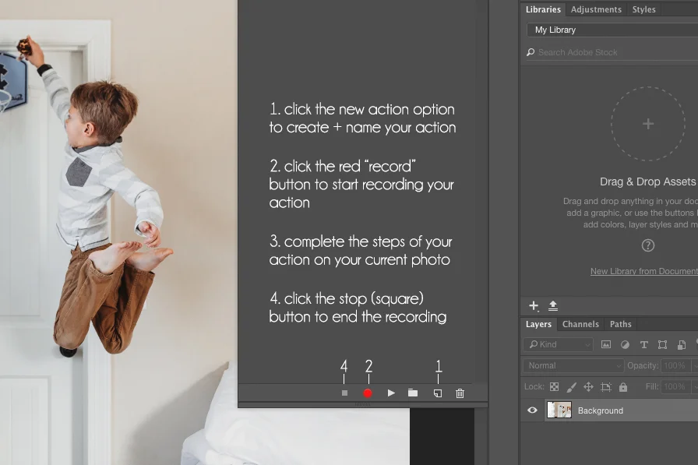Screen dimensions: 698x465
Task: Open the Normal blend mode dropdown
Action: coord(573,366)
